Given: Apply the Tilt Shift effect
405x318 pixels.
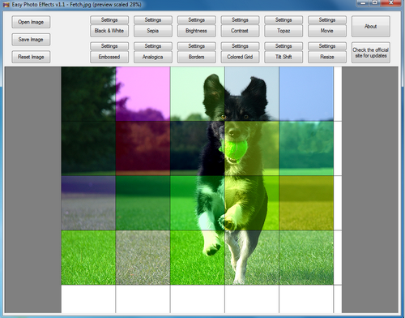Looking at the screenshot, I should pos(283,57).
